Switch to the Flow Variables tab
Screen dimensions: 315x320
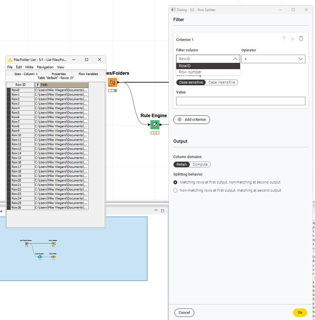[x=89, y=74]
